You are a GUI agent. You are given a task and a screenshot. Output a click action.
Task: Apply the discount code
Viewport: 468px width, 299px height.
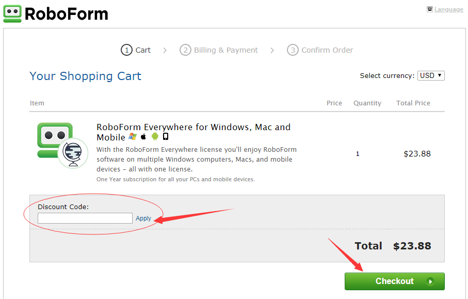click(x=143, y=218)
